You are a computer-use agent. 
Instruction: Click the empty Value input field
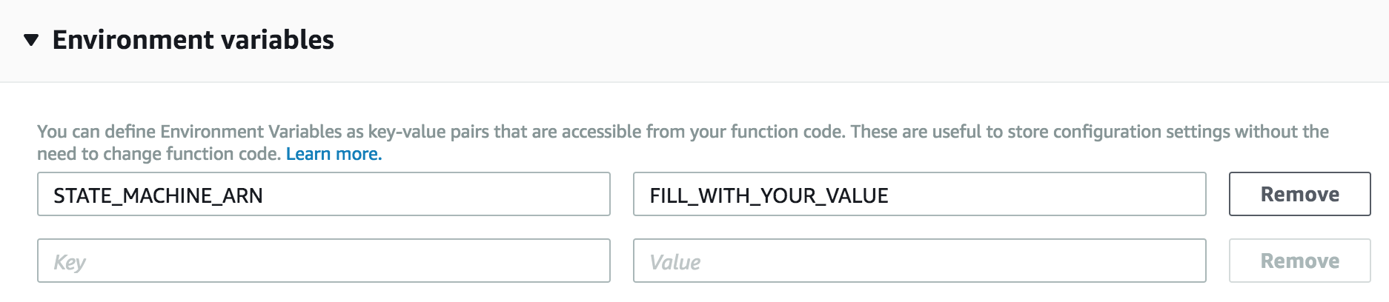point(919,261)
